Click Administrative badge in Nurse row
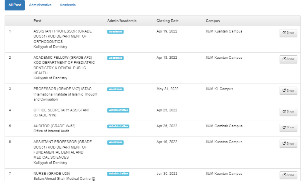This screenshot has width=302, height=181. click(118, 174)
